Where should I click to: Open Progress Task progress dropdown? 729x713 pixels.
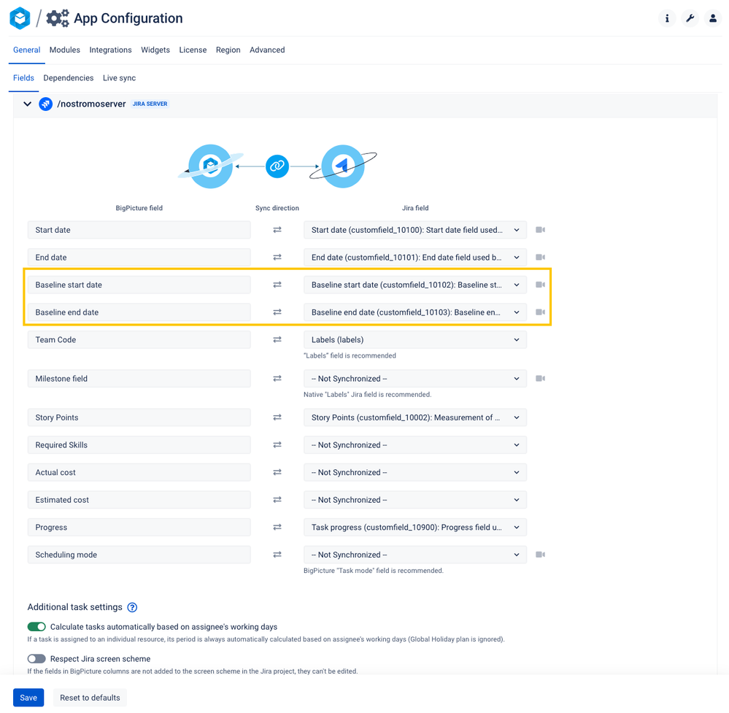click(415, 527)
